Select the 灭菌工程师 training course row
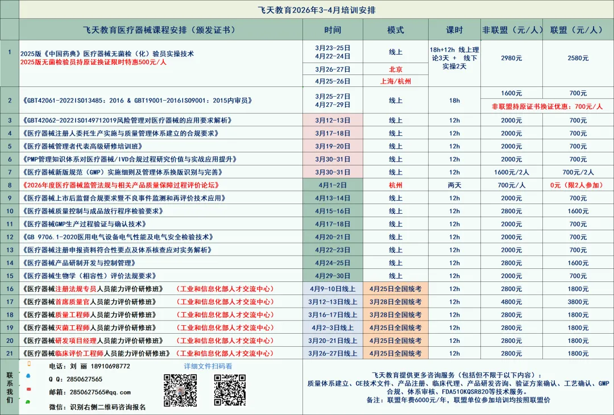Screen dimensions: 614x415 click(160, 327)
